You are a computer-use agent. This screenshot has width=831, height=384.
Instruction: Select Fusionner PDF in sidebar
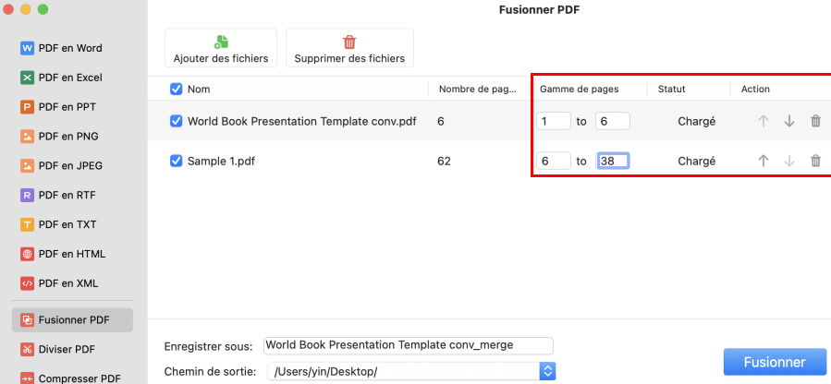[x=72, y=320]
